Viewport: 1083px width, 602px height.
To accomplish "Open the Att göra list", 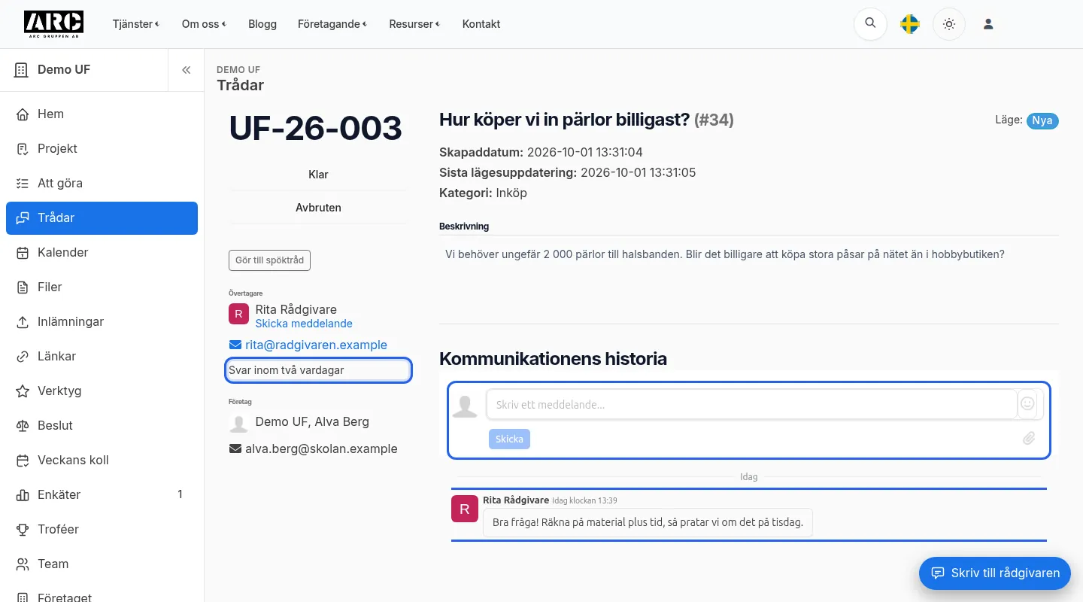I will (102, 183).
